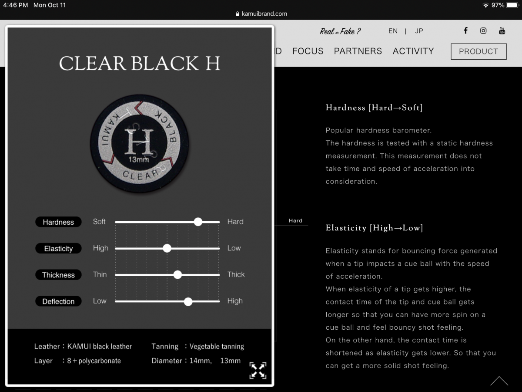Click the Elasticity slider knob

pos(167,248)
